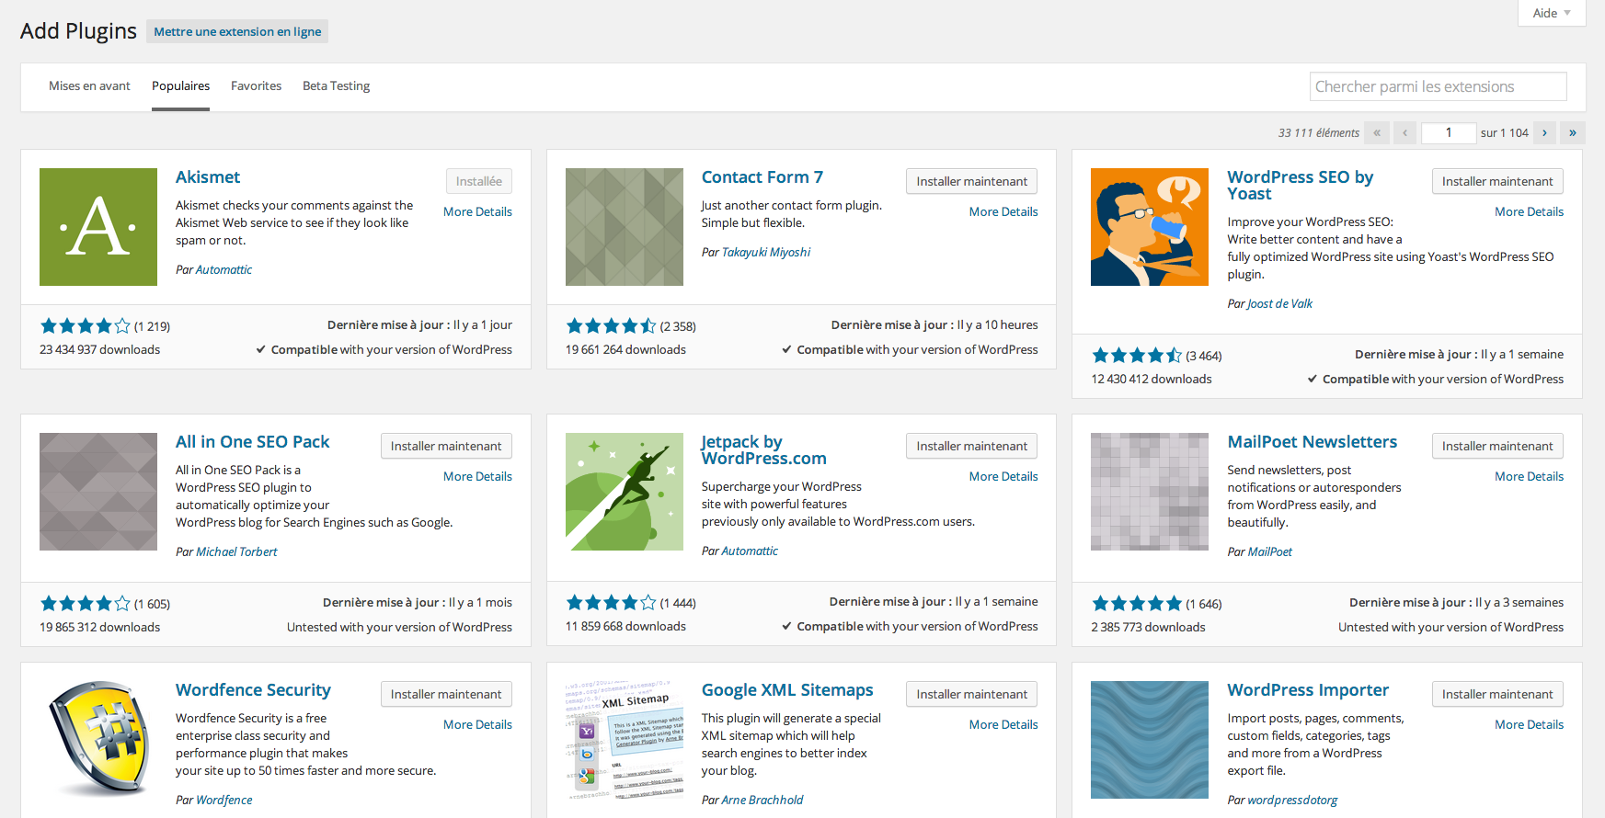The image size is (1605, 818).
Task: Visit author Arne Brachhold link
Action: pyautogui.click(x=762, y=800)
